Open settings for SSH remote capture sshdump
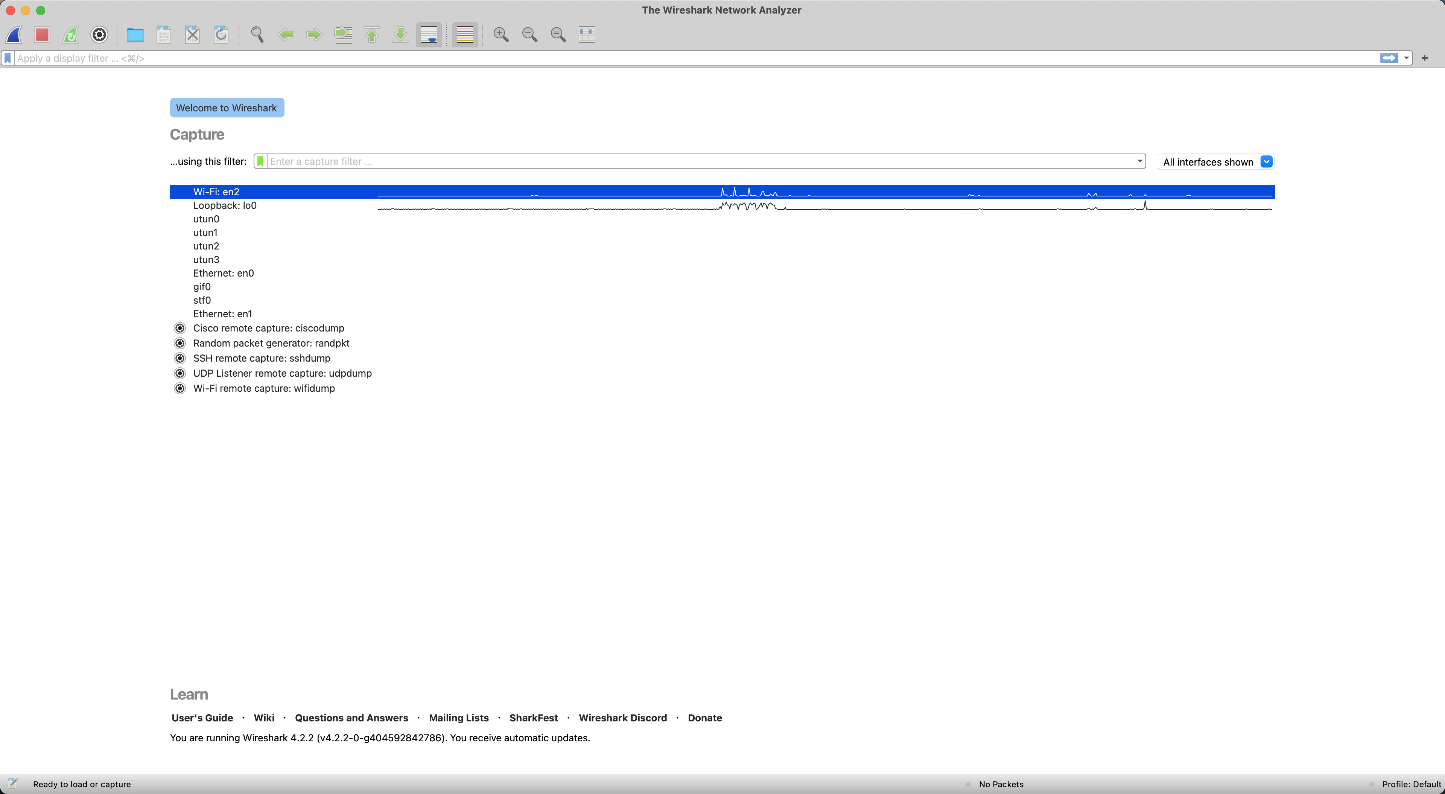The width and height of the screenshot is (1445, 794). (x=180, y=358)
